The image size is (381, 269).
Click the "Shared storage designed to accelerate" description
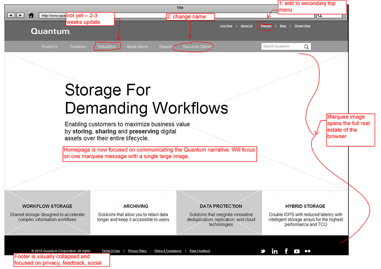[x=47, y=217]
